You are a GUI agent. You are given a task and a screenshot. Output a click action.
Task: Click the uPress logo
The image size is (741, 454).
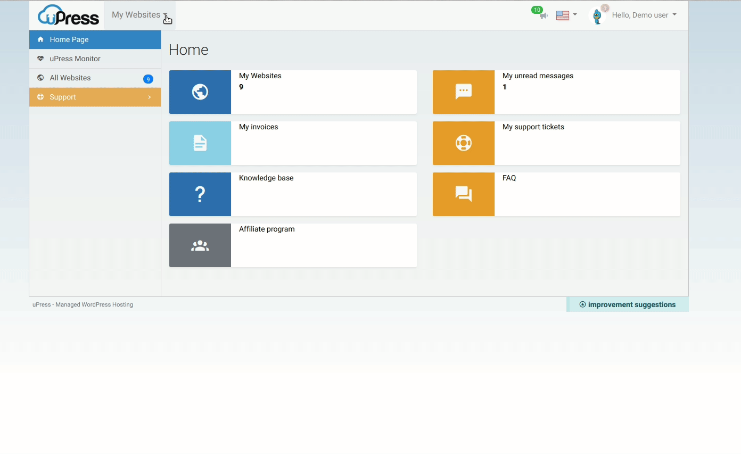68,15
